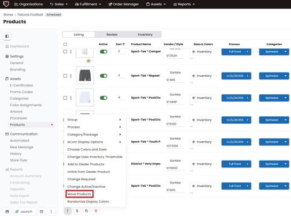Click the plus on YST5100 LC/LL/ACESS process
The width and height of the screenshot is (291, 216).
pyautogui.click(x=247, y=142)
